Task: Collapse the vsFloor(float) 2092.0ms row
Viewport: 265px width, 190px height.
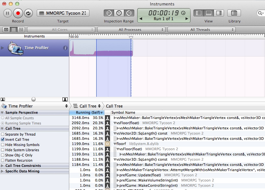Action: click(x=115, y=123)
